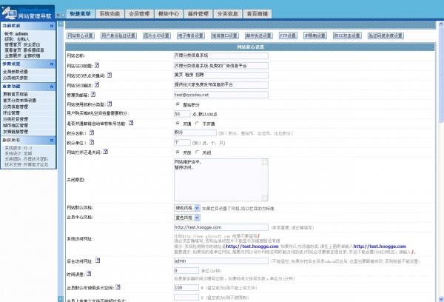Click the 邮件发送设置 button
444x302 pixels.
tap(258, 36)
